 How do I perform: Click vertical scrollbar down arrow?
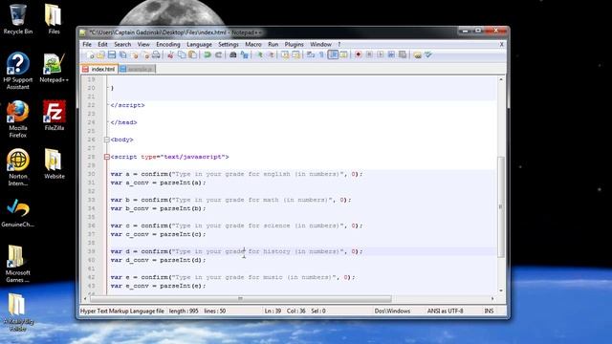501,290
